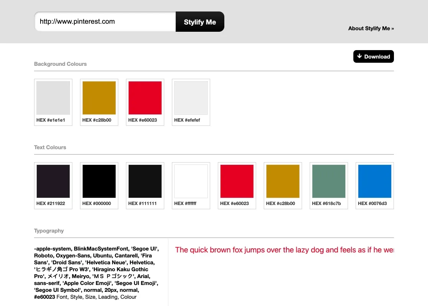Click the gold text colour swatch
428x306 pixels.
[283, 181]
